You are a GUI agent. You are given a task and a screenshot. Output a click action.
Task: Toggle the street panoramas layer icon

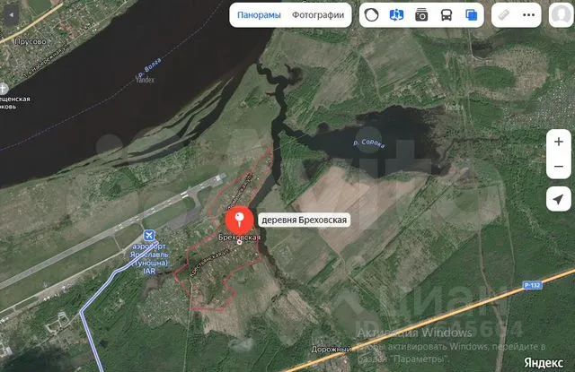[x=396, y=15]
